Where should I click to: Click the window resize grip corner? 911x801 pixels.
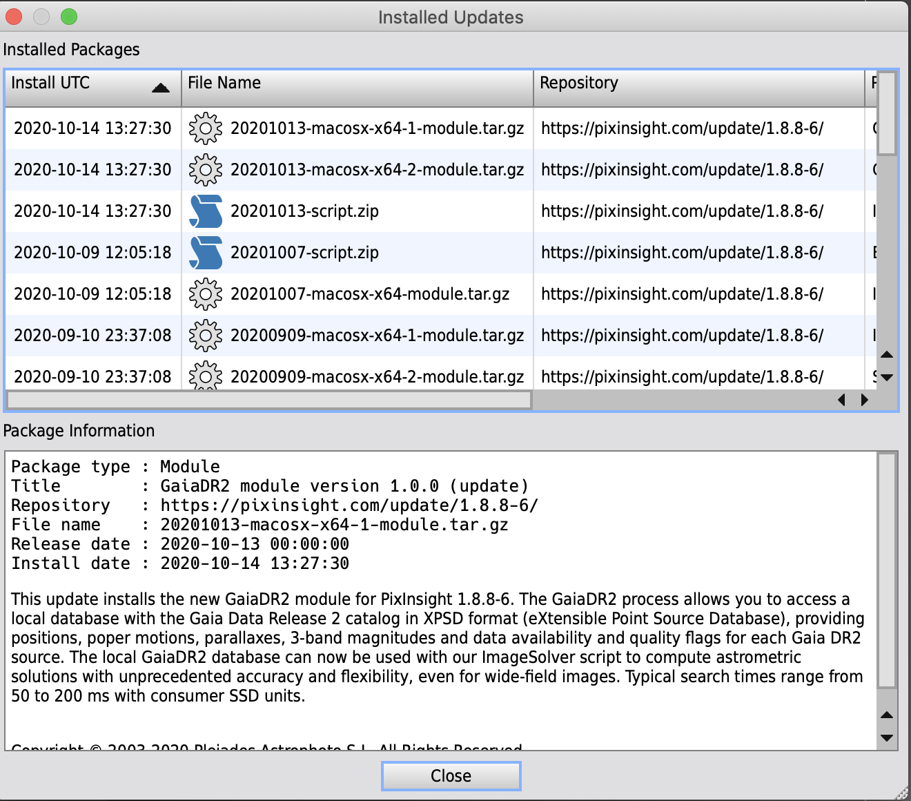(902, 793)
